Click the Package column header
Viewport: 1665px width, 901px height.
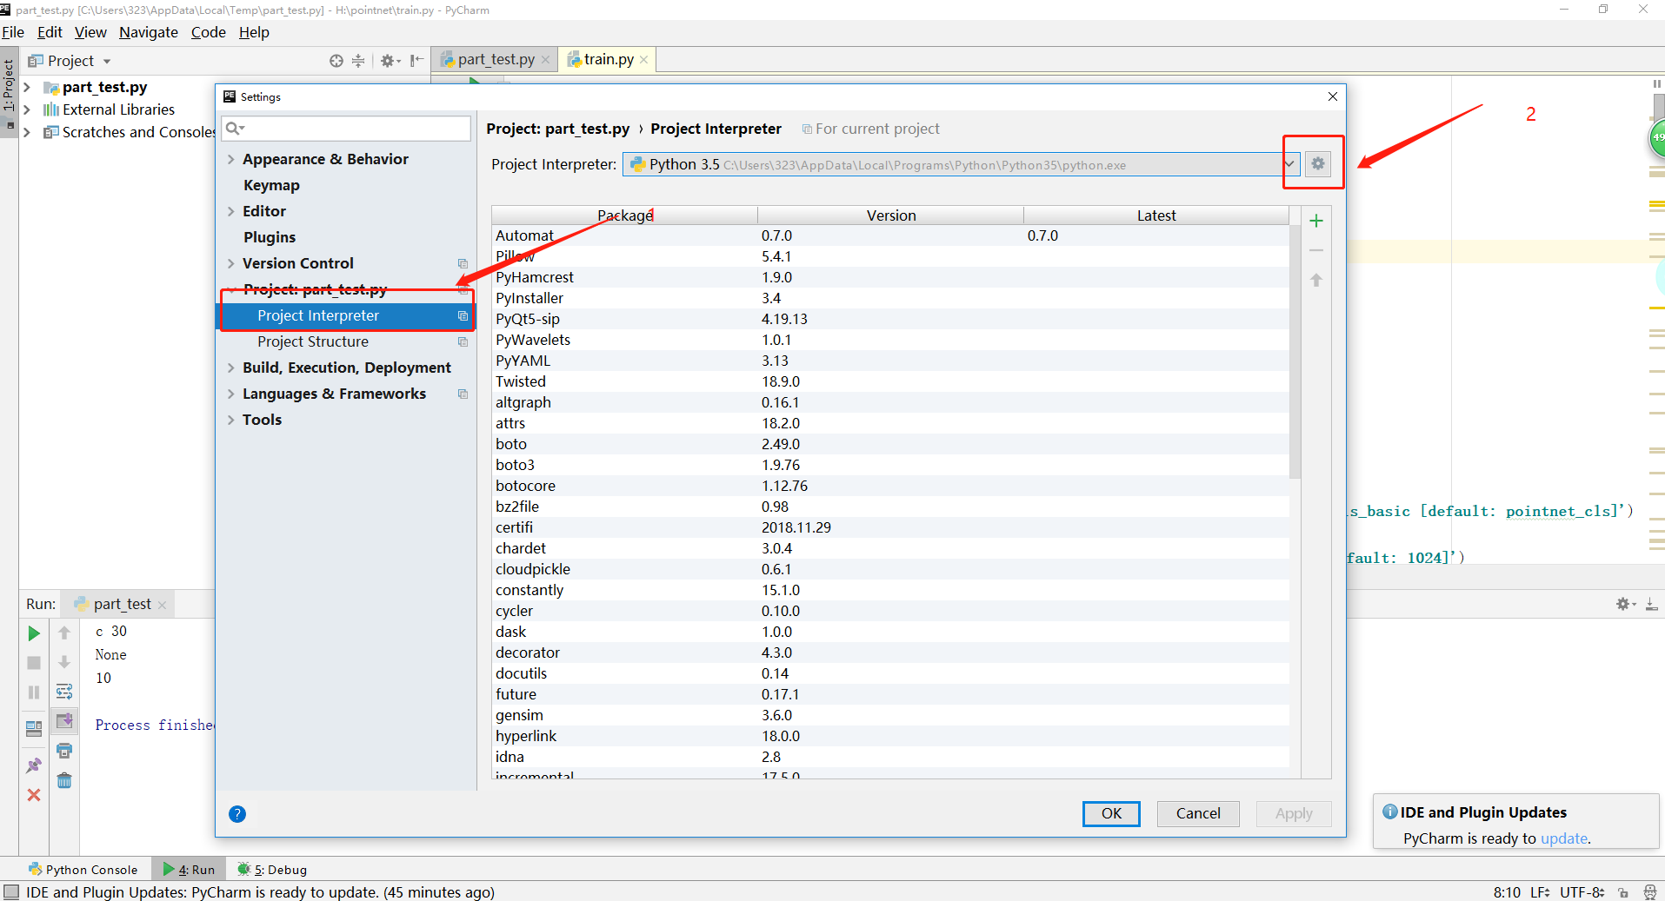[624, 215]
